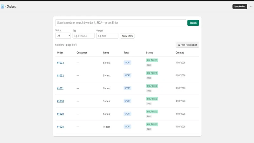Click the Tag filter input field

pos(84,36)
